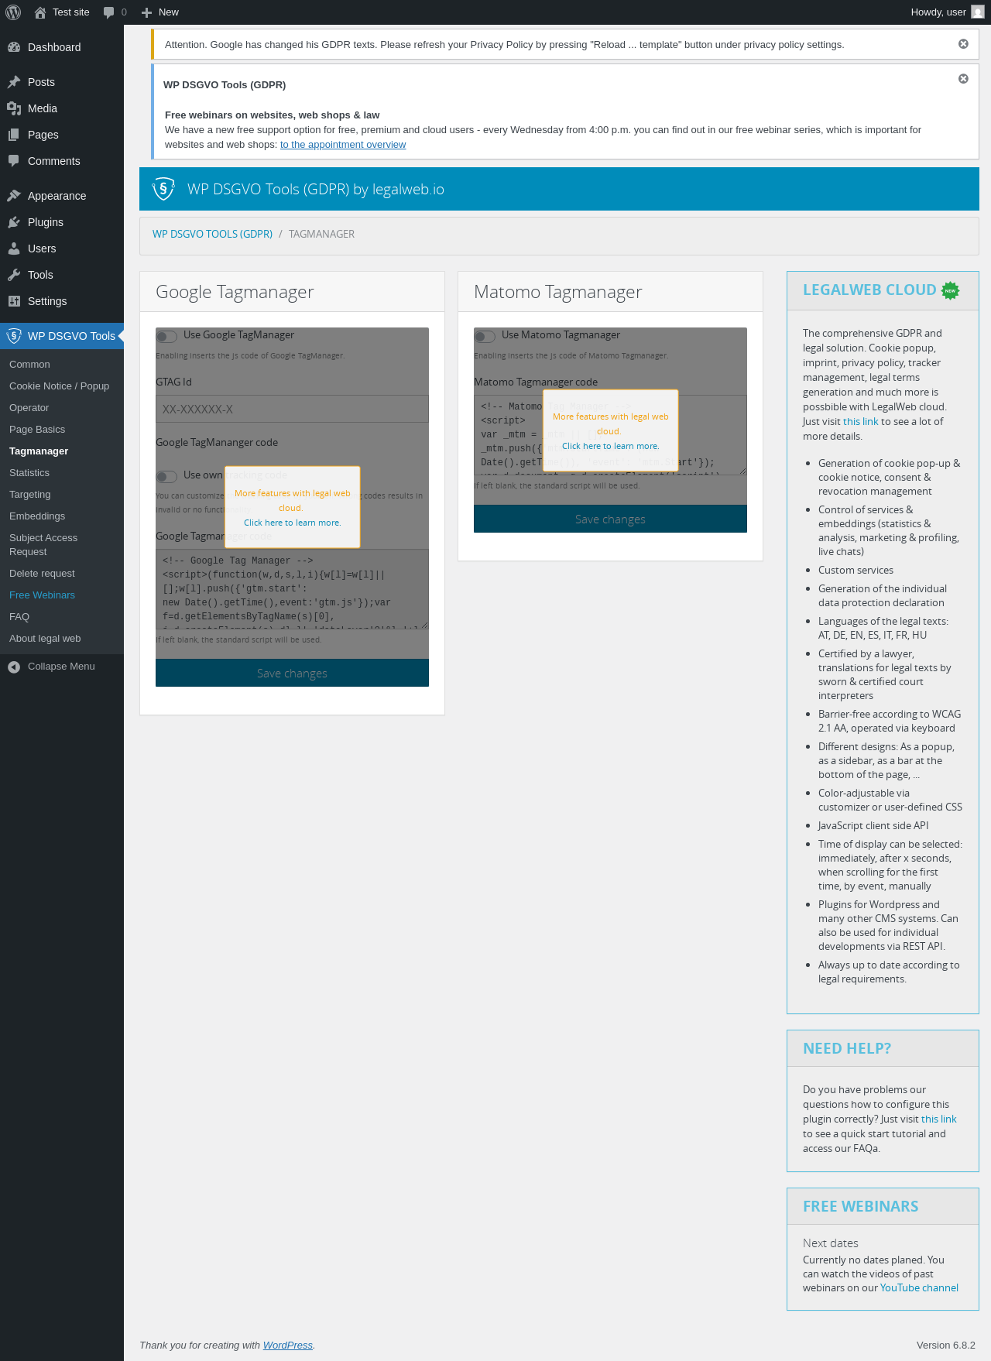
Task: Click the Comments sidebar icon
Action: [x=14, y=161]
